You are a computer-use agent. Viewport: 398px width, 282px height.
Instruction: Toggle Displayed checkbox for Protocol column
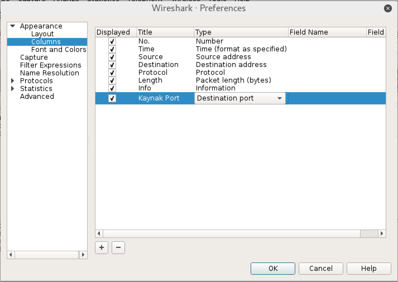pyautogui.click(x=112, y=73)
